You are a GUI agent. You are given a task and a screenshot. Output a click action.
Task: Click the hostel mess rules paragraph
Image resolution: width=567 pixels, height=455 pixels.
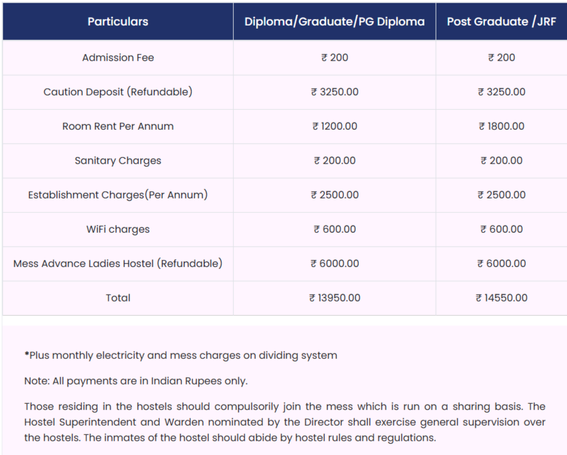click(284, 422)
